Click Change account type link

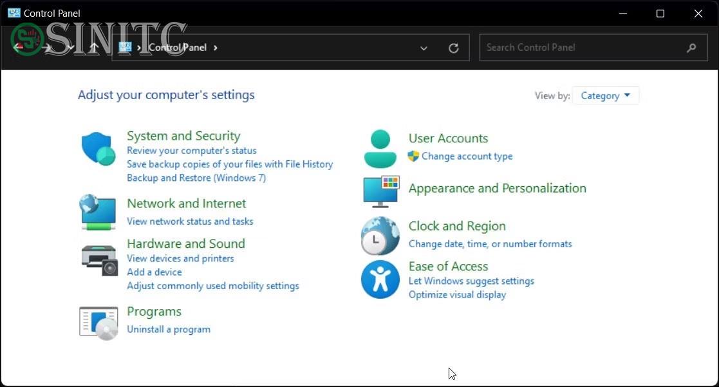coord(467,156)
